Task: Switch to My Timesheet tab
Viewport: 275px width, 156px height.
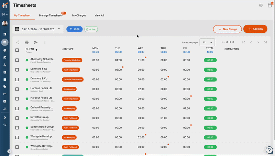Action: point(22,15)
